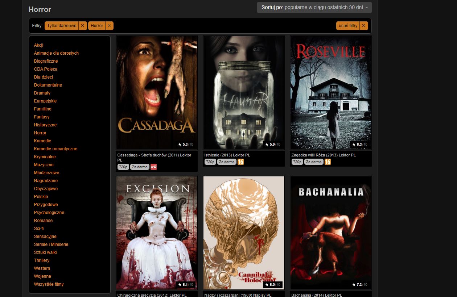Choose the Europejskie category
This screenshot has width=457, height=297.
[45, 101]
